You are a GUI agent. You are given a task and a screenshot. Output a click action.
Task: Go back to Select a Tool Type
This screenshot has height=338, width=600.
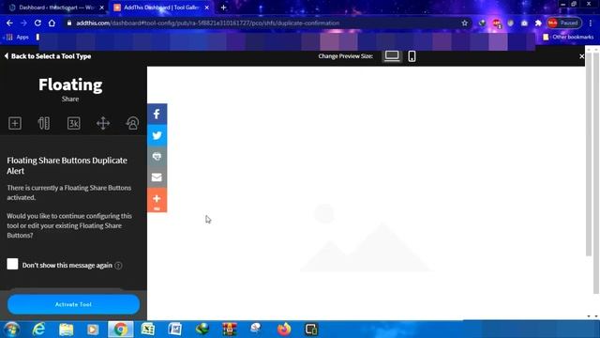[48, 56]
